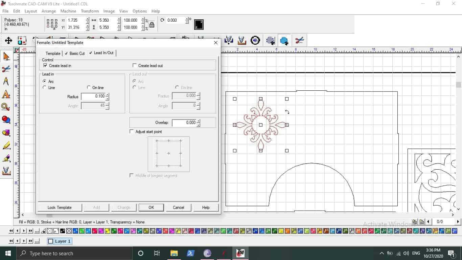Increase Overlap value with up spinner
462x260 pixels.
click(199, 121)
